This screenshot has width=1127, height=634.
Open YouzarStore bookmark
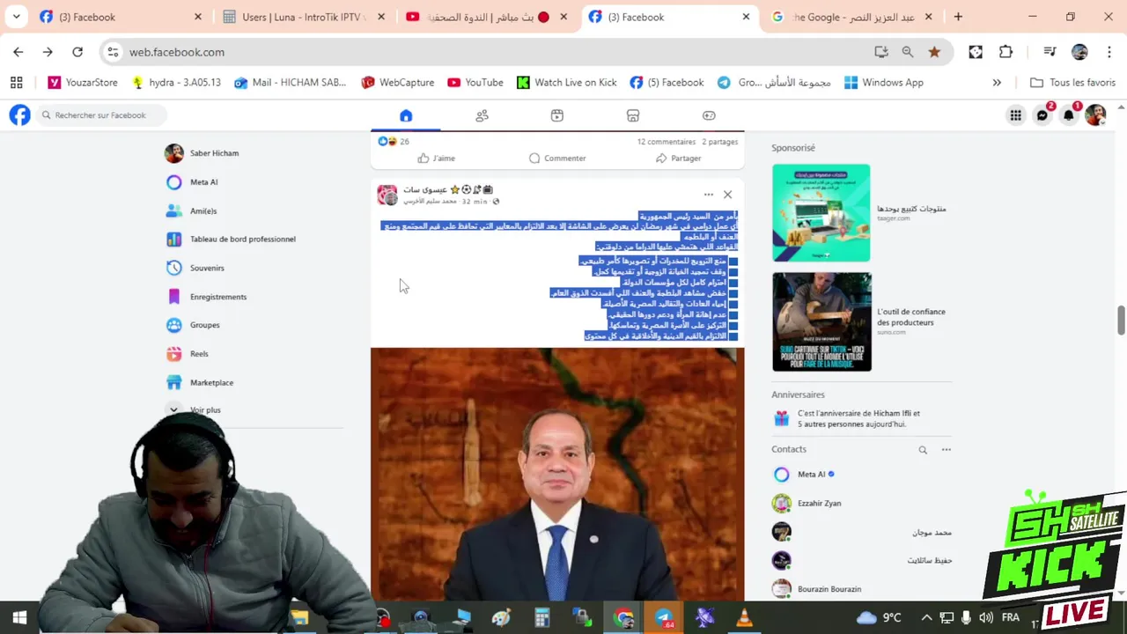(x=83, y=83)
